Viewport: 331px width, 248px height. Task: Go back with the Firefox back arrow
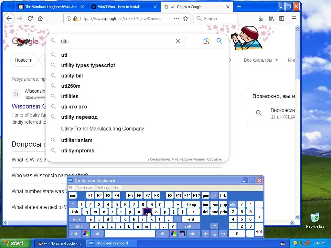pyautogui.click(x=9, y=18)
